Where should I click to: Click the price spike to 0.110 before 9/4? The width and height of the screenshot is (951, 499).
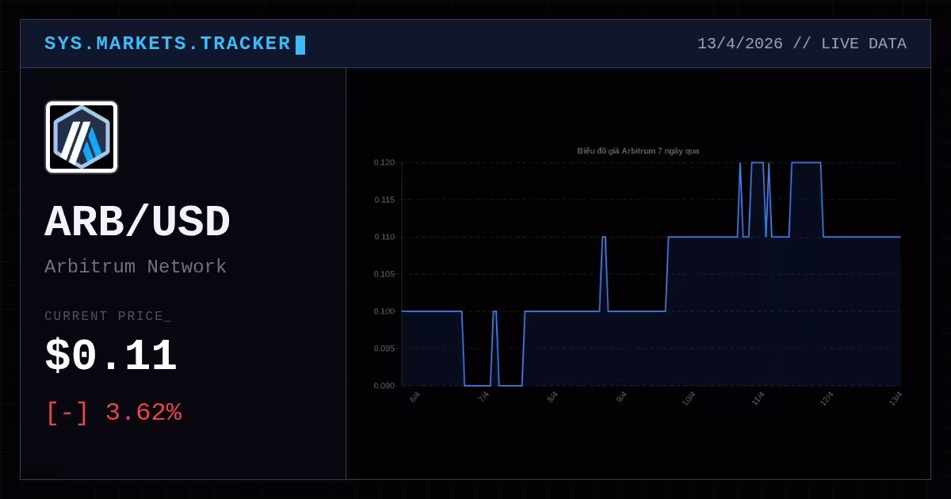point(604,237)
